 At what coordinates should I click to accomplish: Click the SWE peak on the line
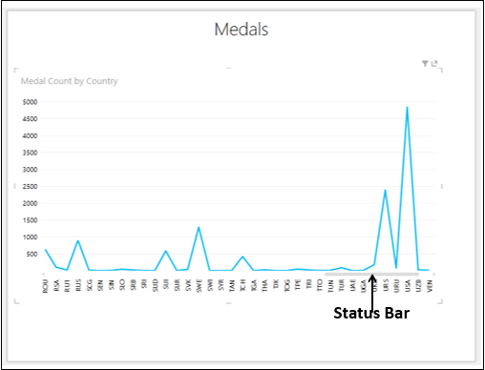pos(199,227)
